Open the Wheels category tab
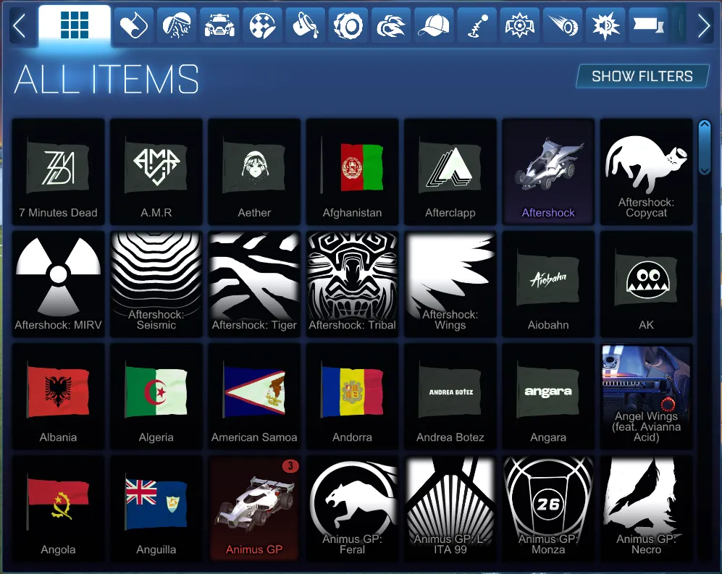 348,25
